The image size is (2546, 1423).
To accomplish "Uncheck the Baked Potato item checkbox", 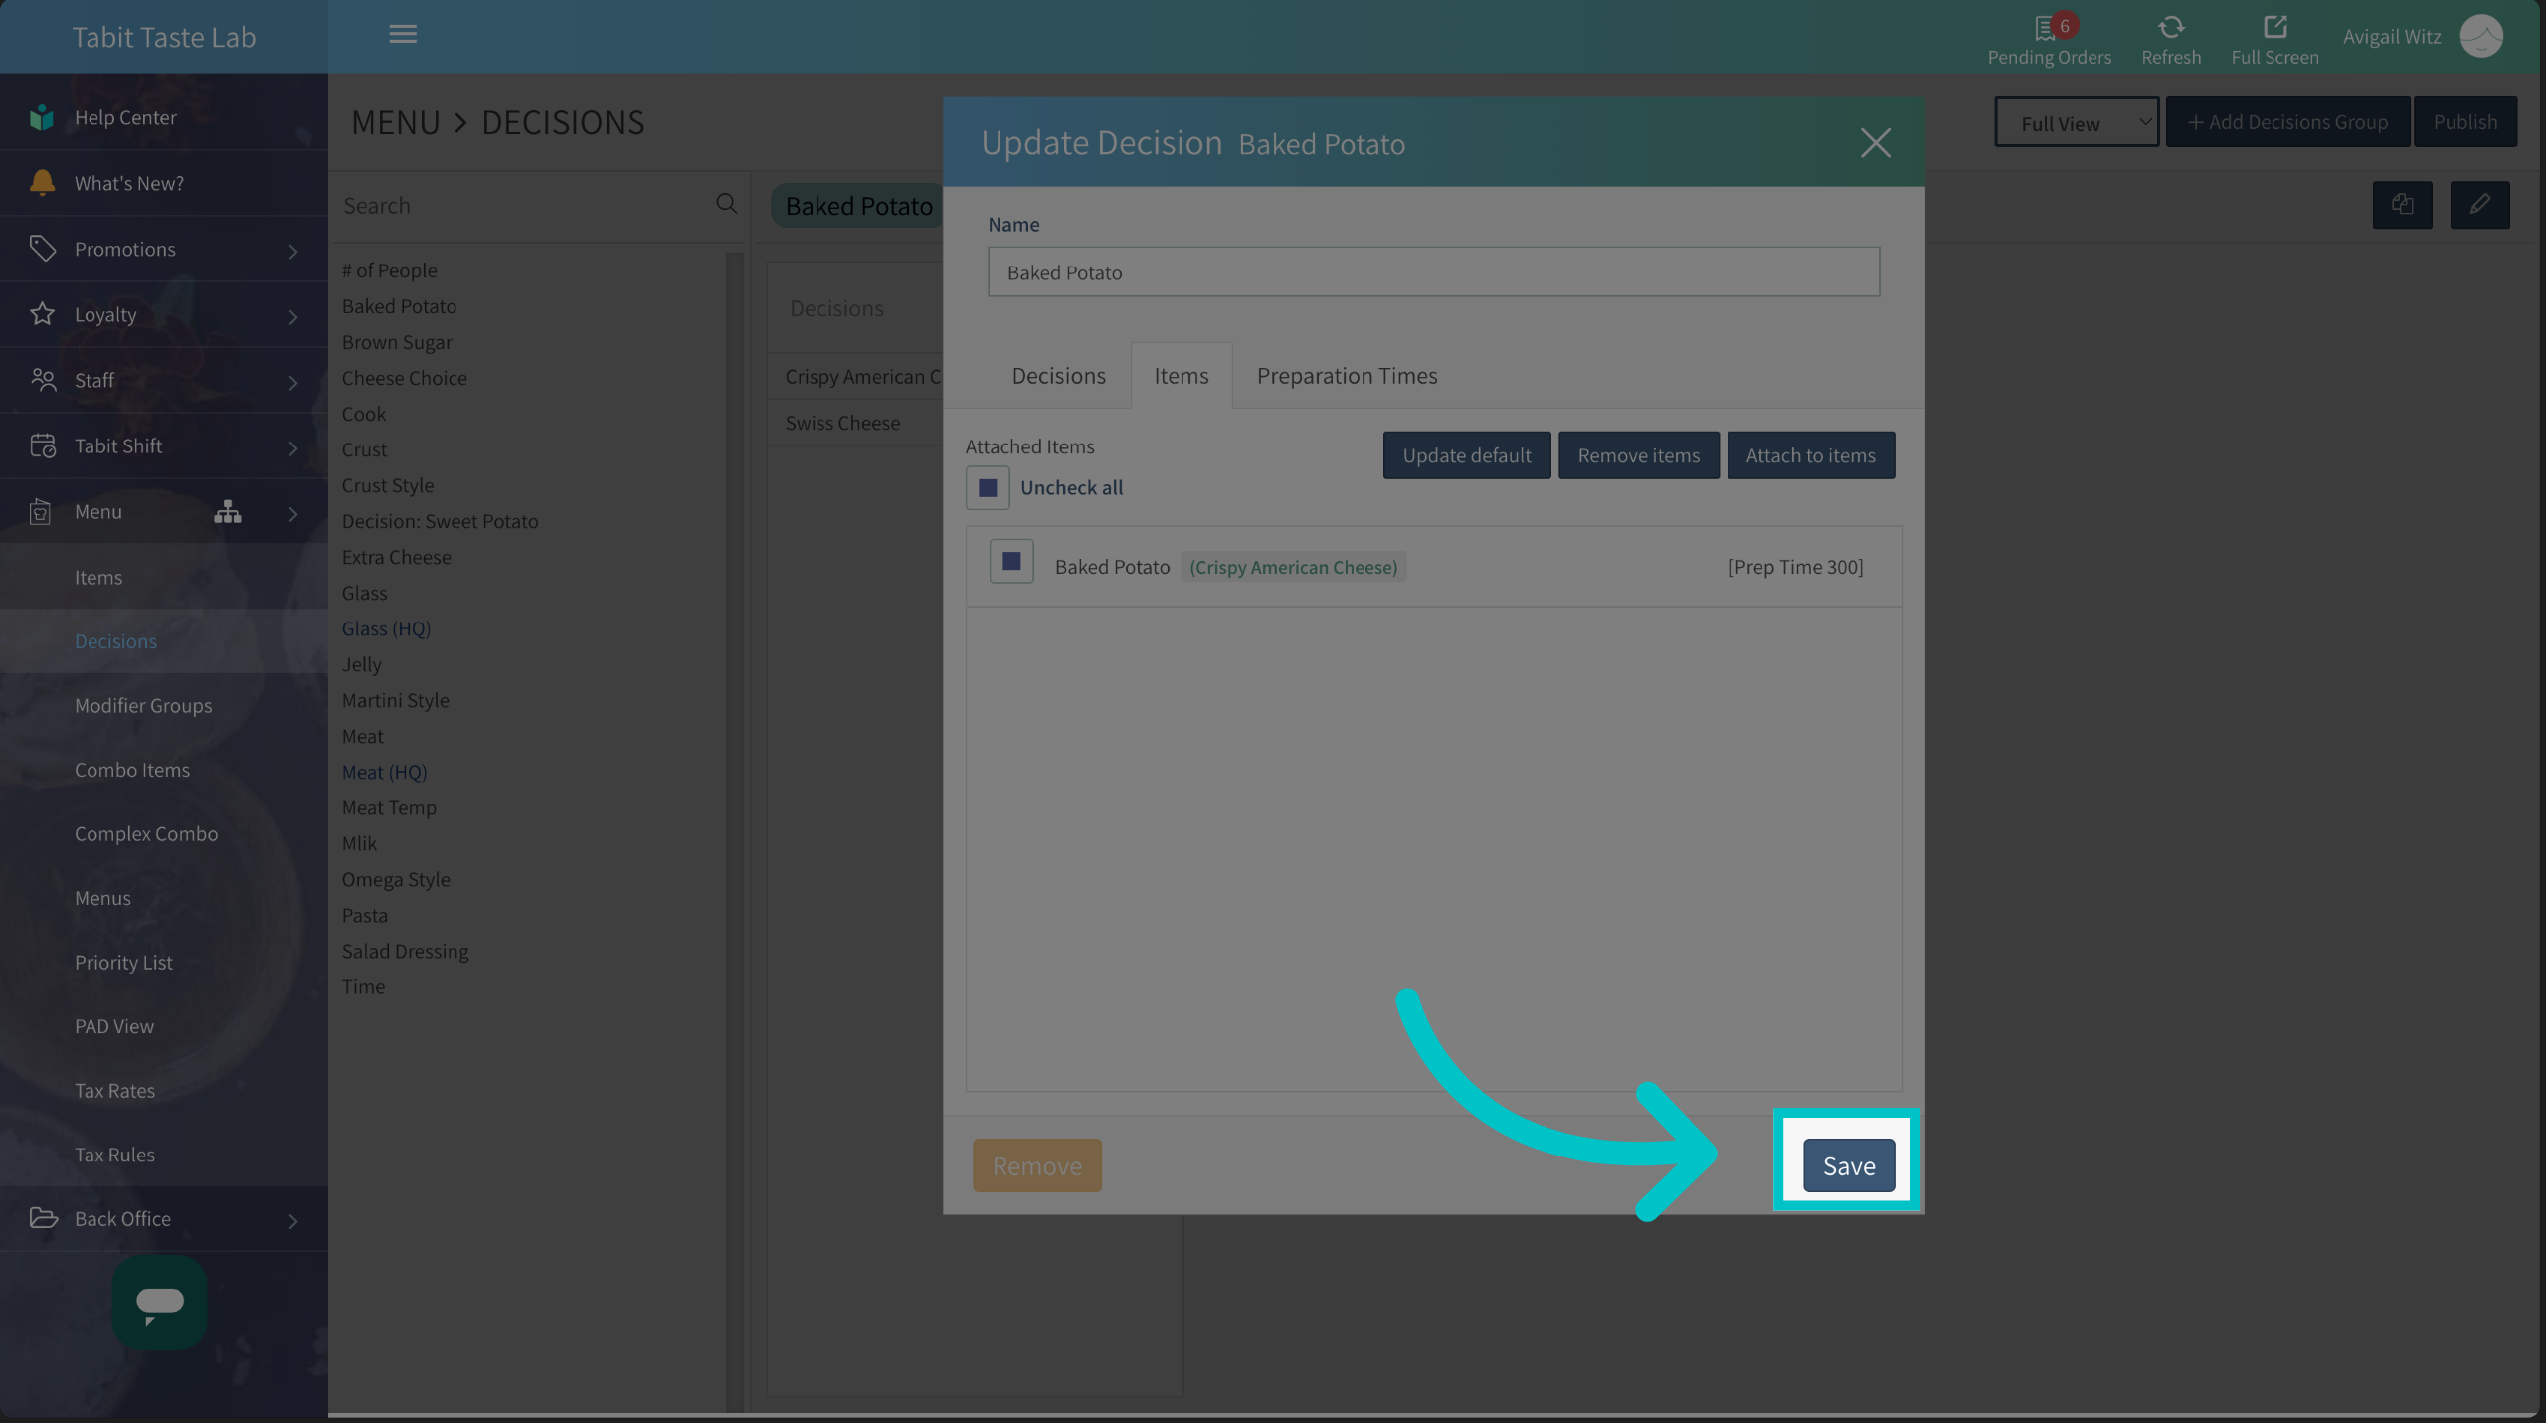I will coord(1011,561).
